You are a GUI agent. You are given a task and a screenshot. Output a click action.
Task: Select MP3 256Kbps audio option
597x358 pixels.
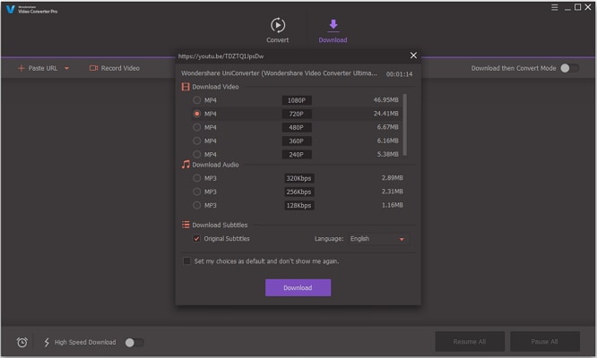coord(197,192)
